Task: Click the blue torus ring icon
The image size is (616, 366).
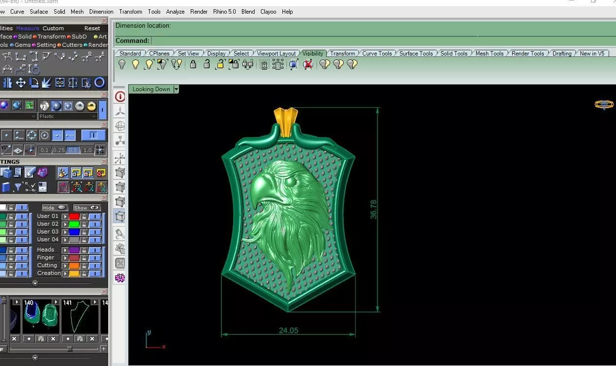Action: point(99,83)
